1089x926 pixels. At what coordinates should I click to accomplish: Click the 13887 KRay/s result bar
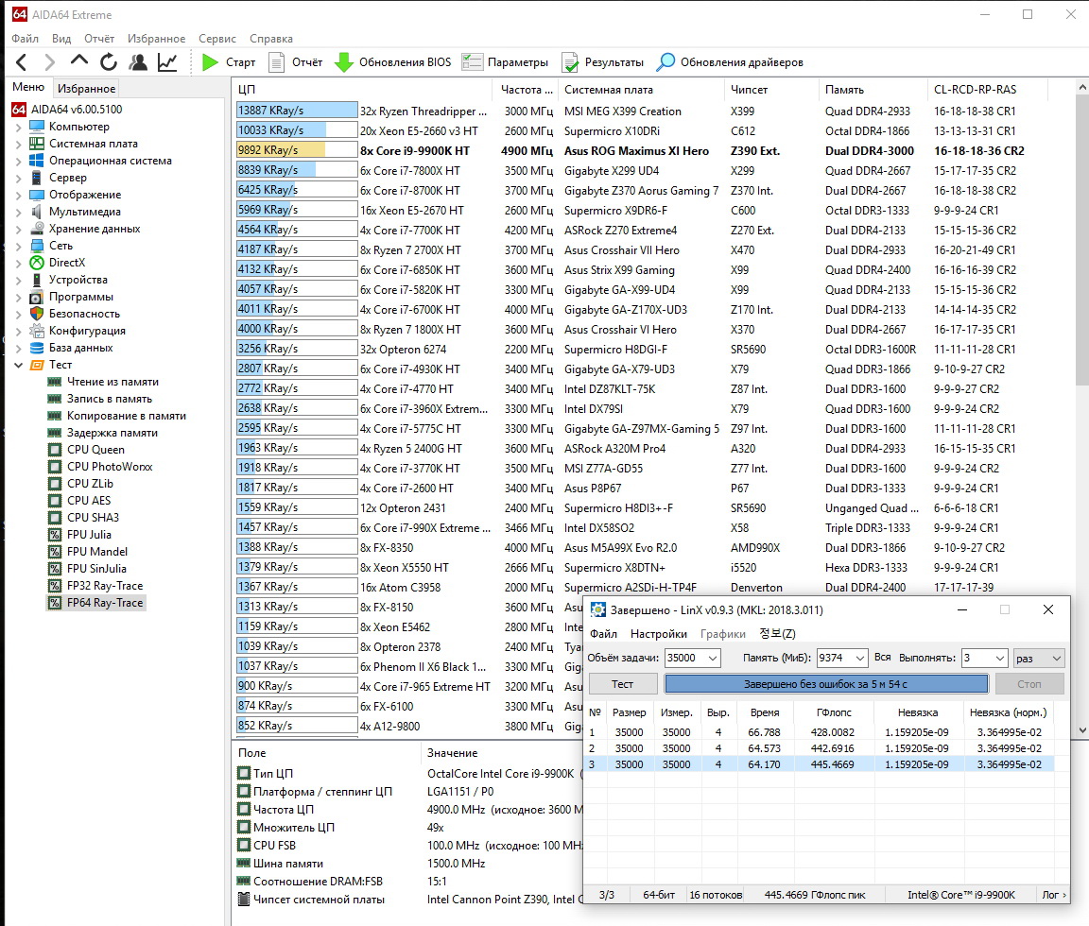(297, 111)
